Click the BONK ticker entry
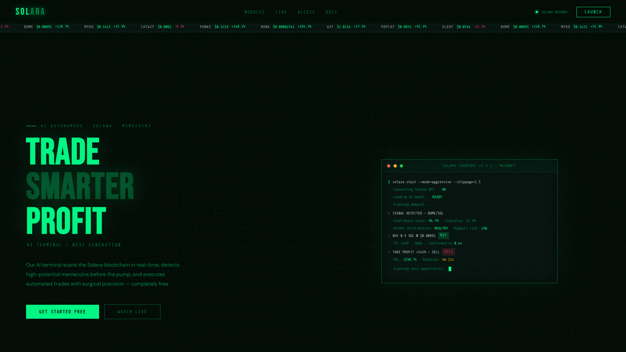Screen dimensions: 626x352 click(x=286, y=27)
